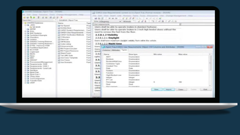Click the print icon in CAR21 module toolbar
Viewport: 240px width, 135px height.
click(99, 19)
